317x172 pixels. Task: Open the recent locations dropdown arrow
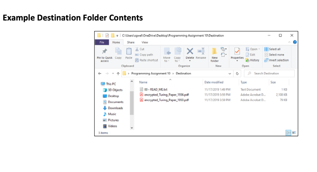(113, 73)
